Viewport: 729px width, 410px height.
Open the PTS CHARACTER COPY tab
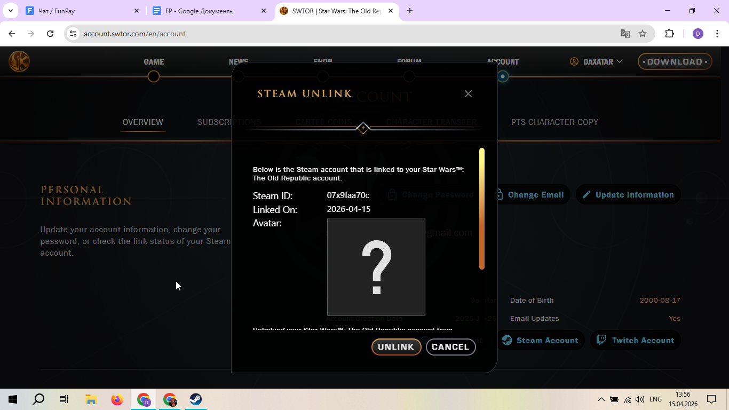(554, 122)
